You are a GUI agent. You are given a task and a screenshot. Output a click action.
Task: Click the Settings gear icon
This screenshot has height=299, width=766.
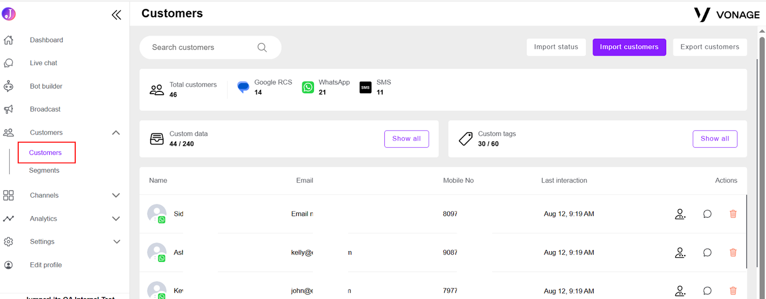(x=9, y=242)
